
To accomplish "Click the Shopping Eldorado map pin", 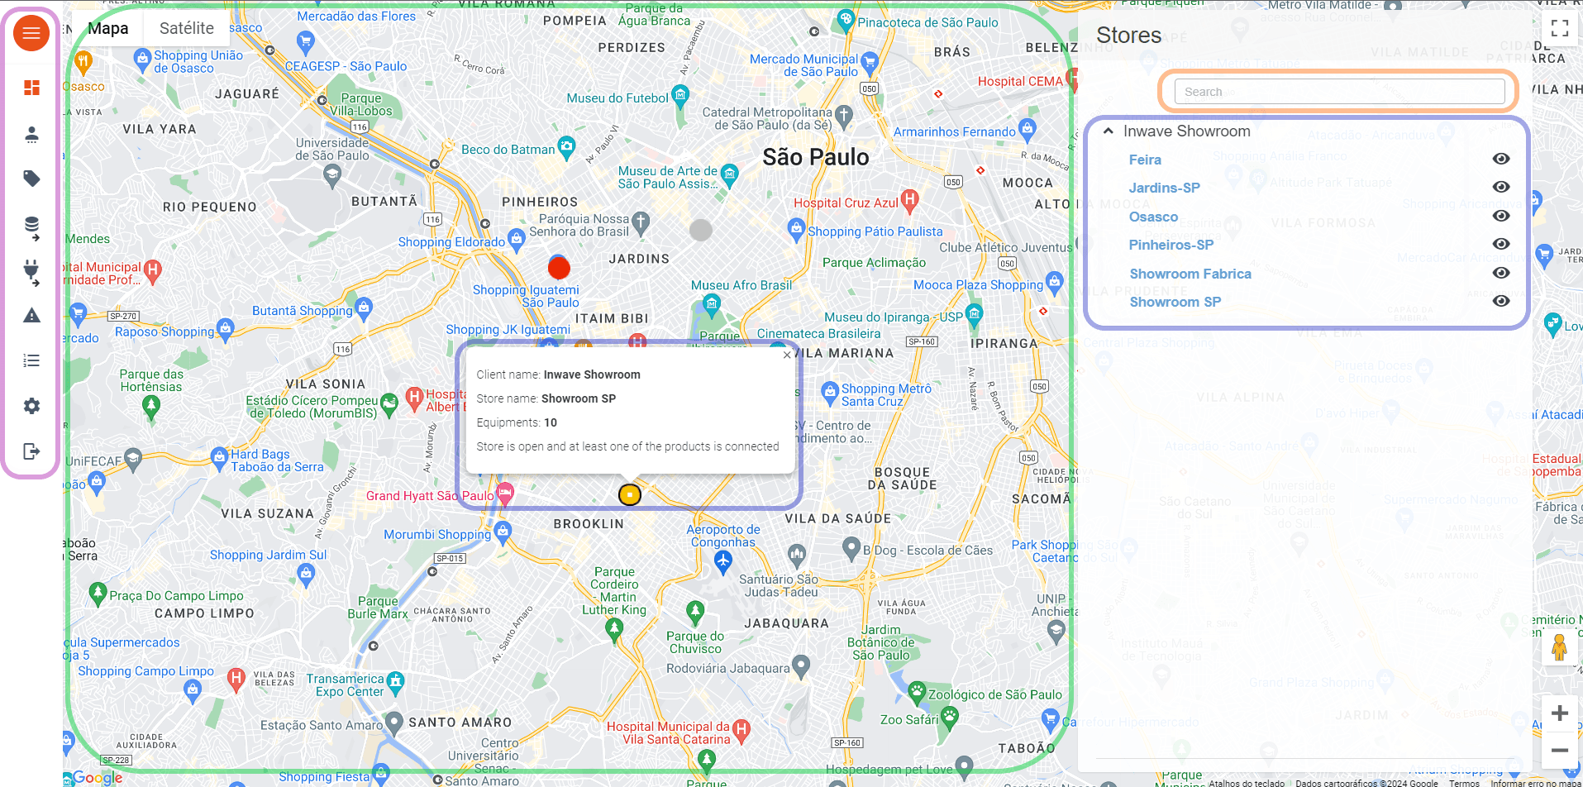I will [x=517, y=241].
